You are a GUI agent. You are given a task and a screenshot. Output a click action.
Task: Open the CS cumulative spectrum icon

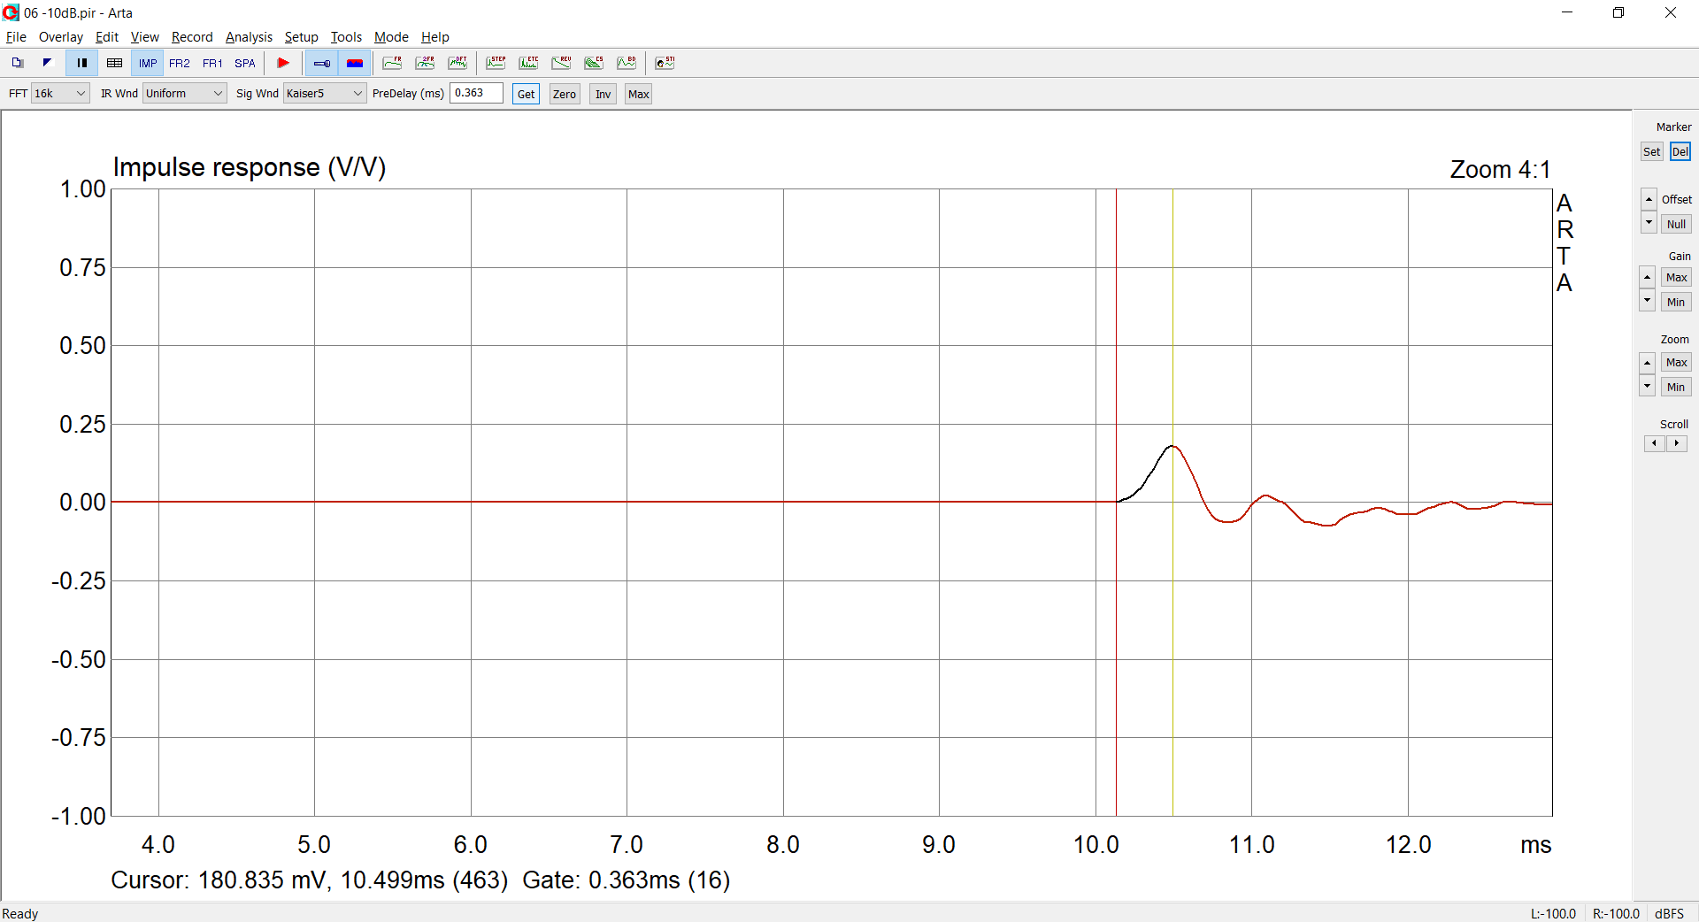[x=594, y=63]
